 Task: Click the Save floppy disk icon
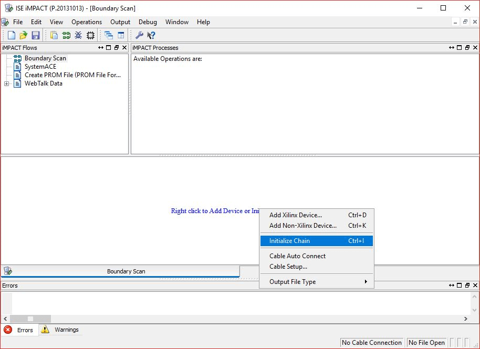pyautogui.click(x=36, y=35)
